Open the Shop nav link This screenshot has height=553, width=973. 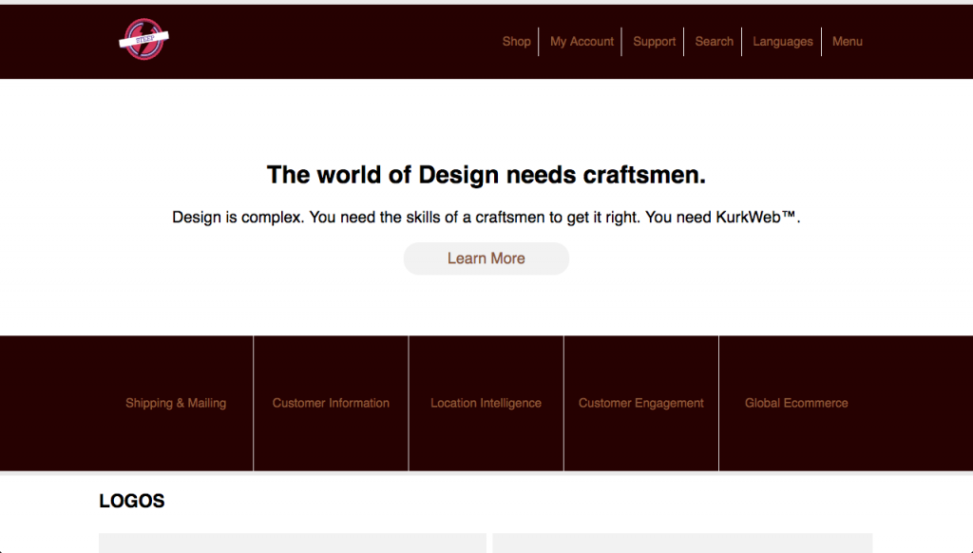pyautogui.click(x=516, y=42)
